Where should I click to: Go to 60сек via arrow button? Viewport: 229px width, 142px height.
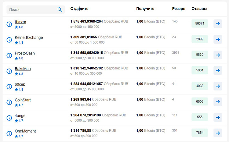(x=218, y=86)
